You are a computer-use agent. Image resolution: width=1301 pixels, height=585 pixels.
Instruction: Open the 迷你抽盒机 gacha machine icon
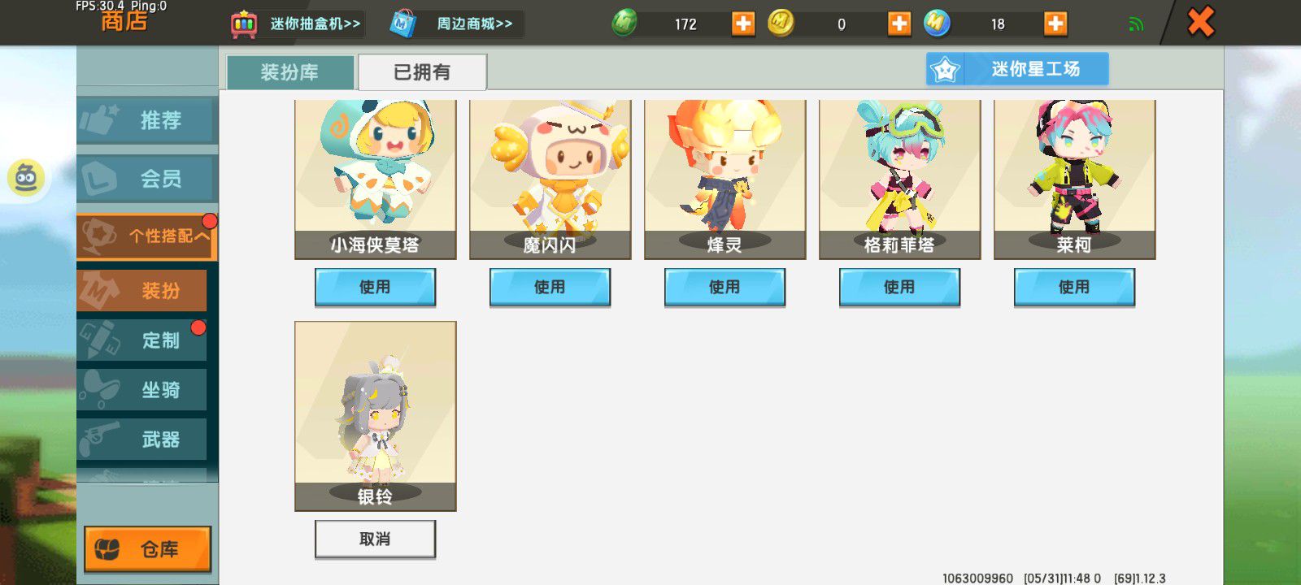[x=244, y=24]
